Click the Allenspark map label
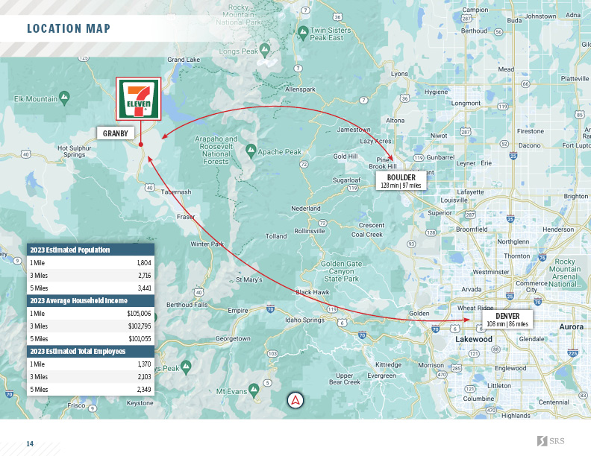Image resolution: width=591 pixels, height=456 pixels. coord(300,89)
